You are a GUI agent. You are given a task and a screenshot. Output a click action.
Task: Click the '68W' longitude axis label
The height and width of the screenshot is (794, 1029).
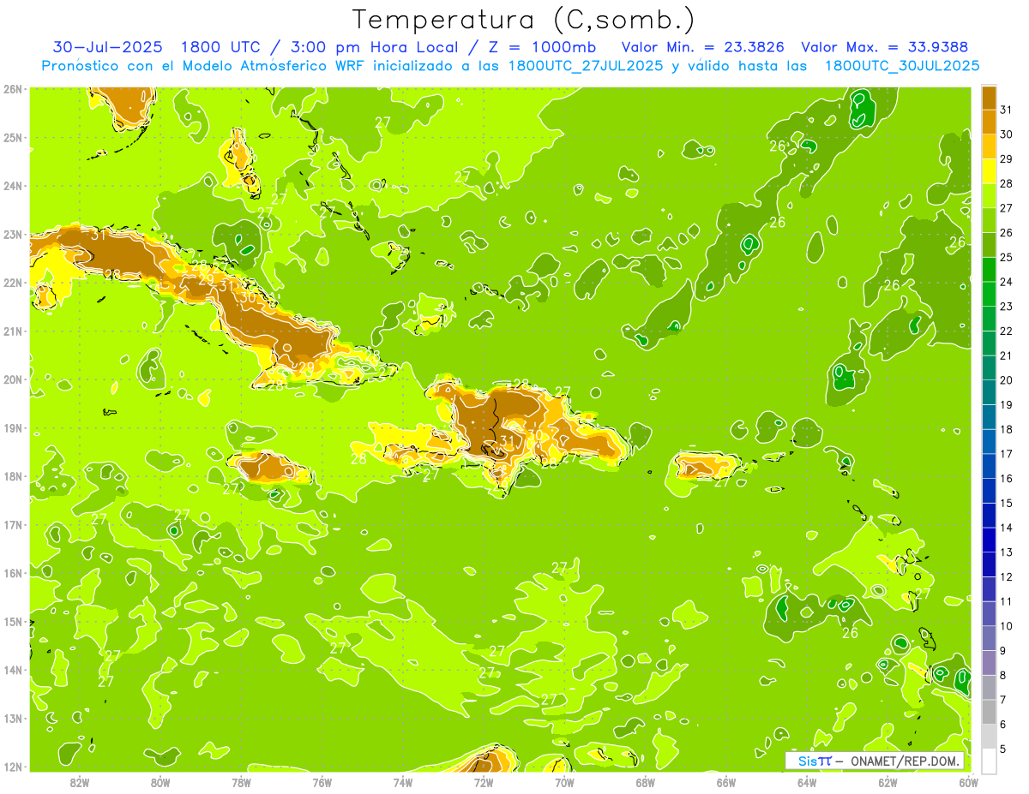pos(645,781)
